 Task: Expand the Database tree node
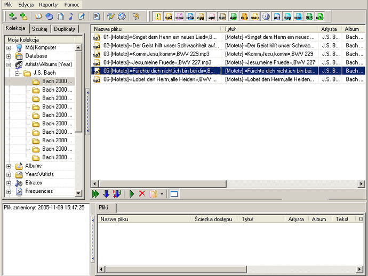point(9,56)
